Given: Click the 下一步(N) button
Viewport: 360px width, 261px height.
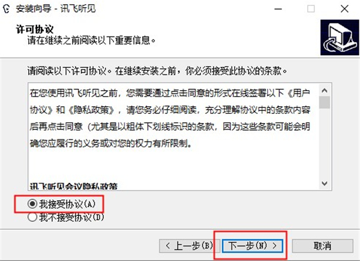Looking at the screenshot, I should (253, 246).
